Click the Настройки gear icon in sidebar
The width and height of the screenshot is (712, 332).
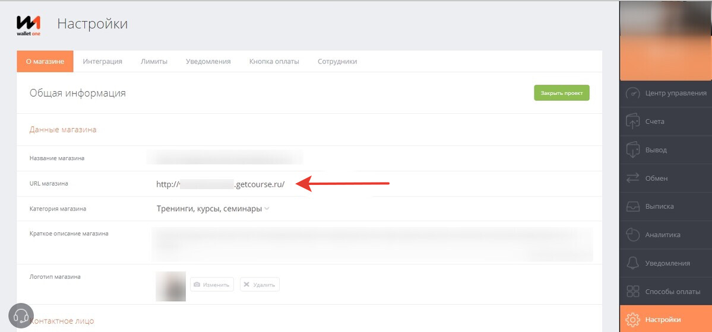[633, 320]
